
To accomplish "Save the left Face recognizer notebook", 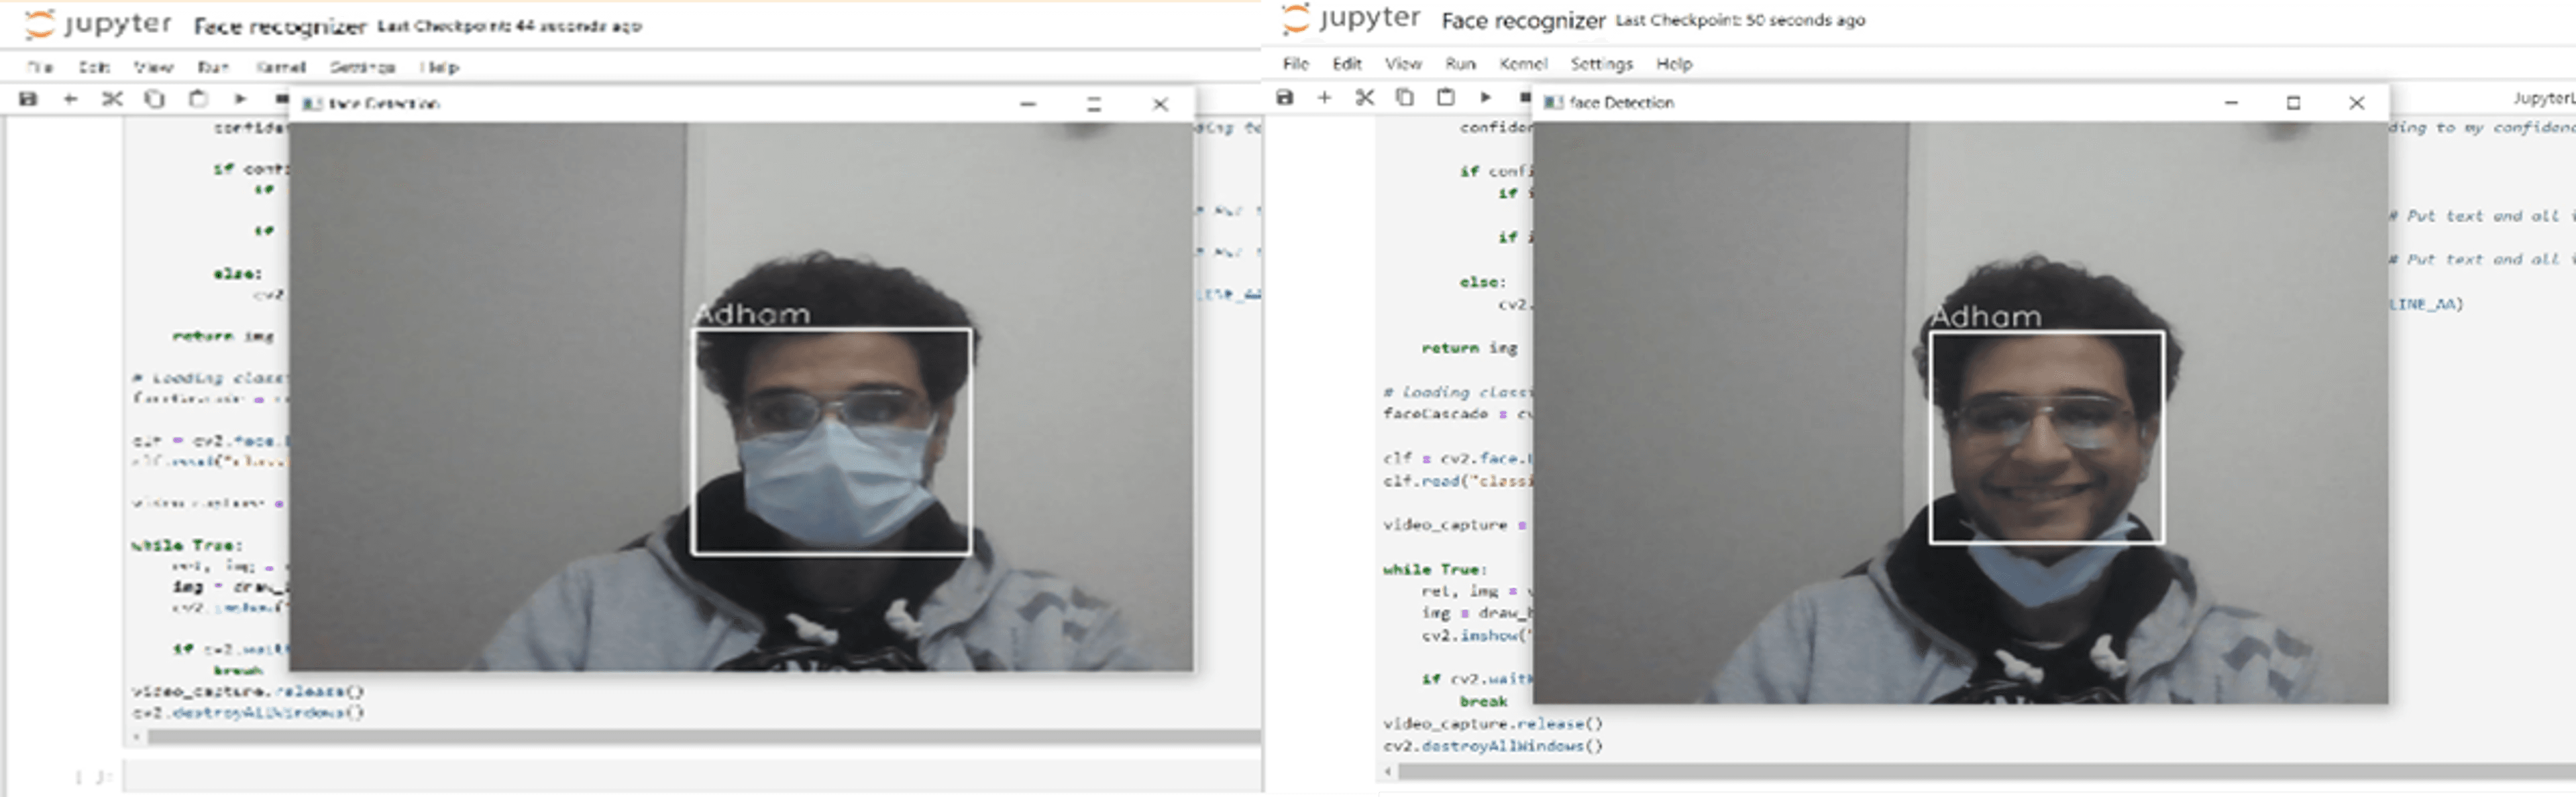I will (28, 100).
